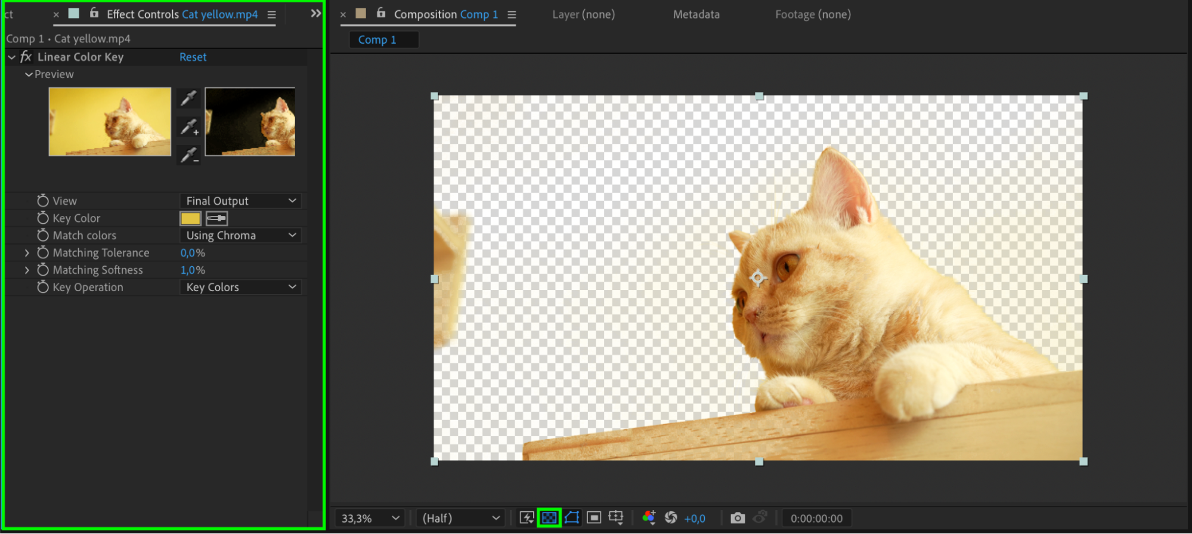Toggle Mask and Shape Path visibility
Screen dimensions: 1192x534
point(571,518)
